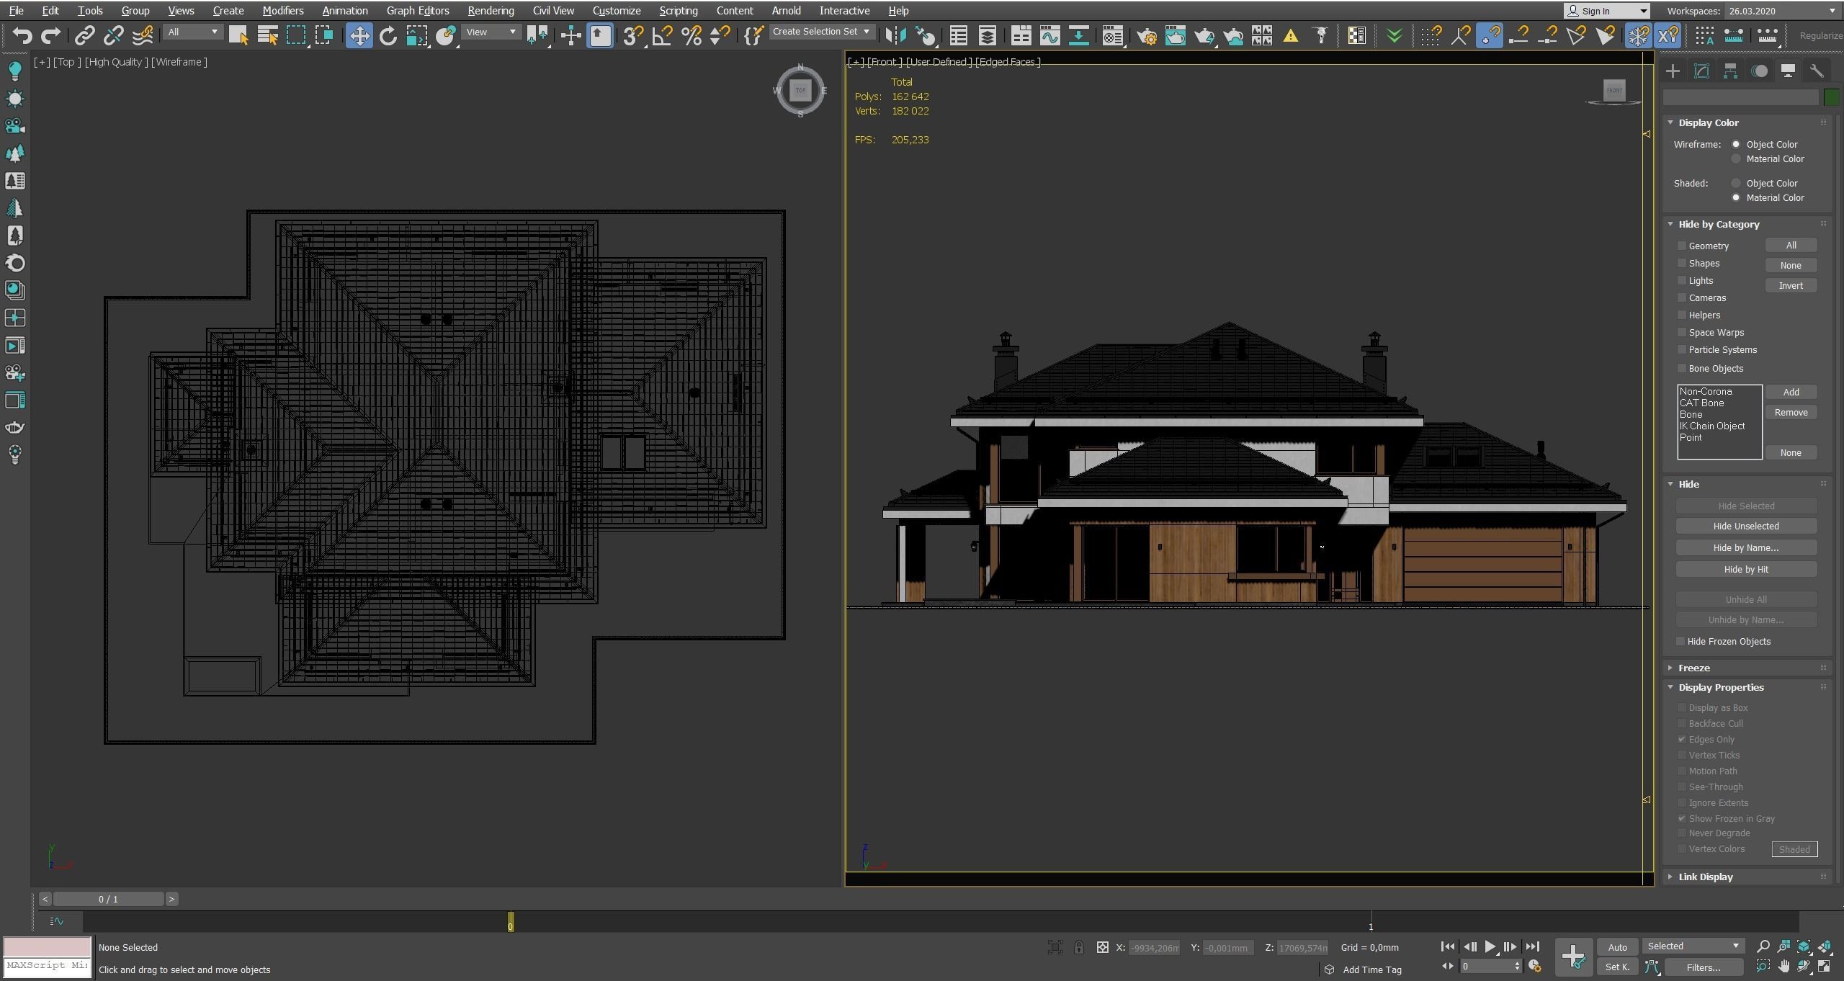The width and height of the screenshot is (1844, 981).
Task: Click the Hide by Name button
Action: pos(1746,548)
